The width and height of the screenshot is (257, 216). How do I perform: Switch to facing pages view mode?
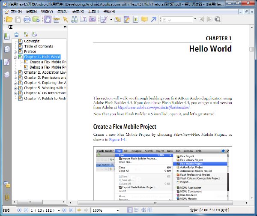click(x=150, y=210)
